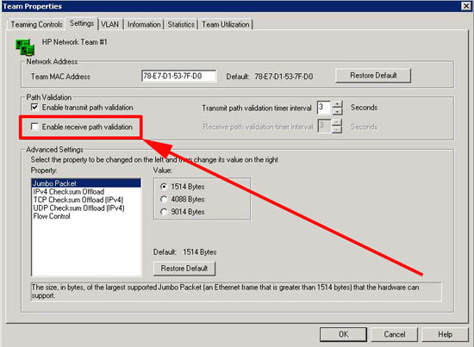The height and width of the screenshot is (347, 474).
Task: Pick UDP Checksum Offload (IPv4) property
Action: [x=78, y=208]
